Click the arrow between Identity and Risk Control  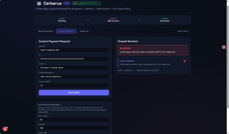tap(88, 20)
